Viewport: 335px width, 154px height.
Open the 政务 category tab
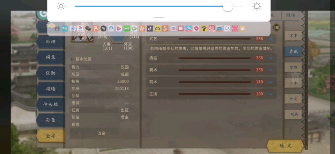[293, 114]
